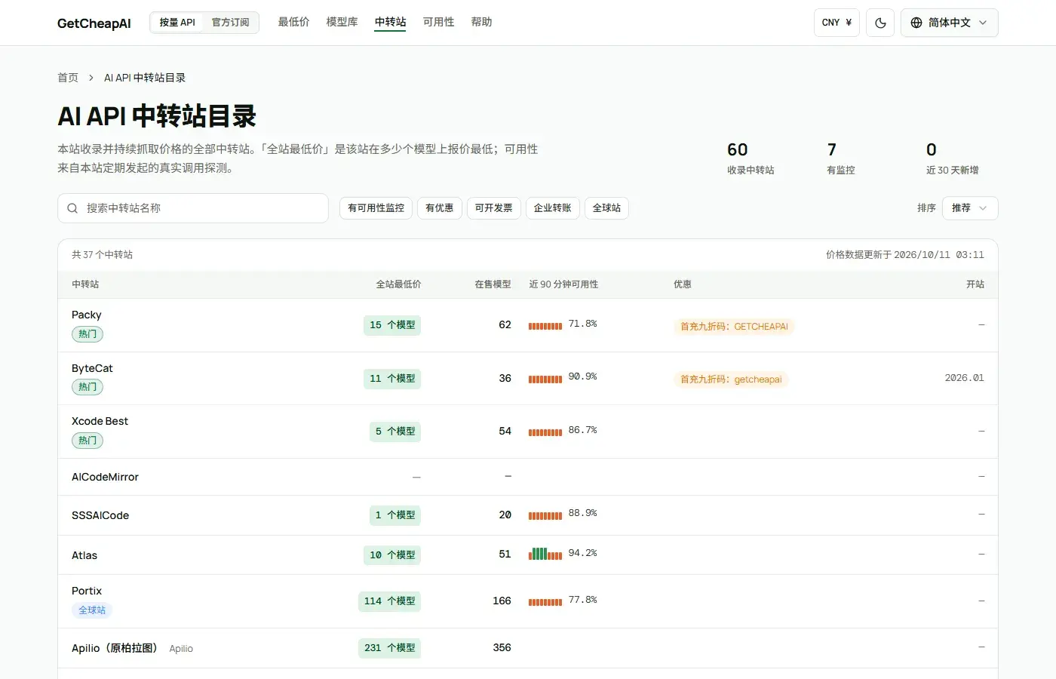Click Packy's availability bar chart

click(x=545, y=326)
